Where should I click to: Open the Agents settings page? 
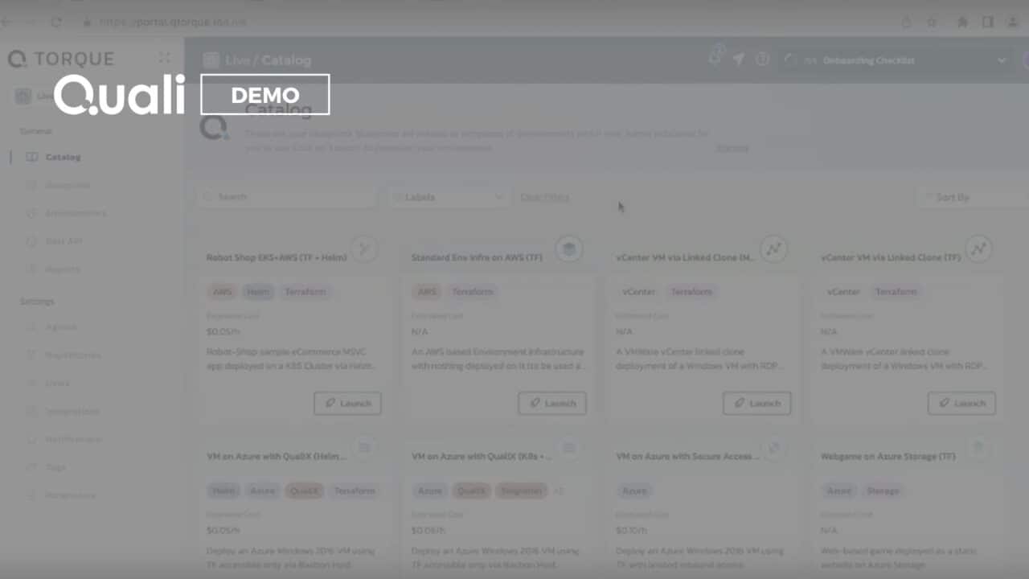[61, 326]
